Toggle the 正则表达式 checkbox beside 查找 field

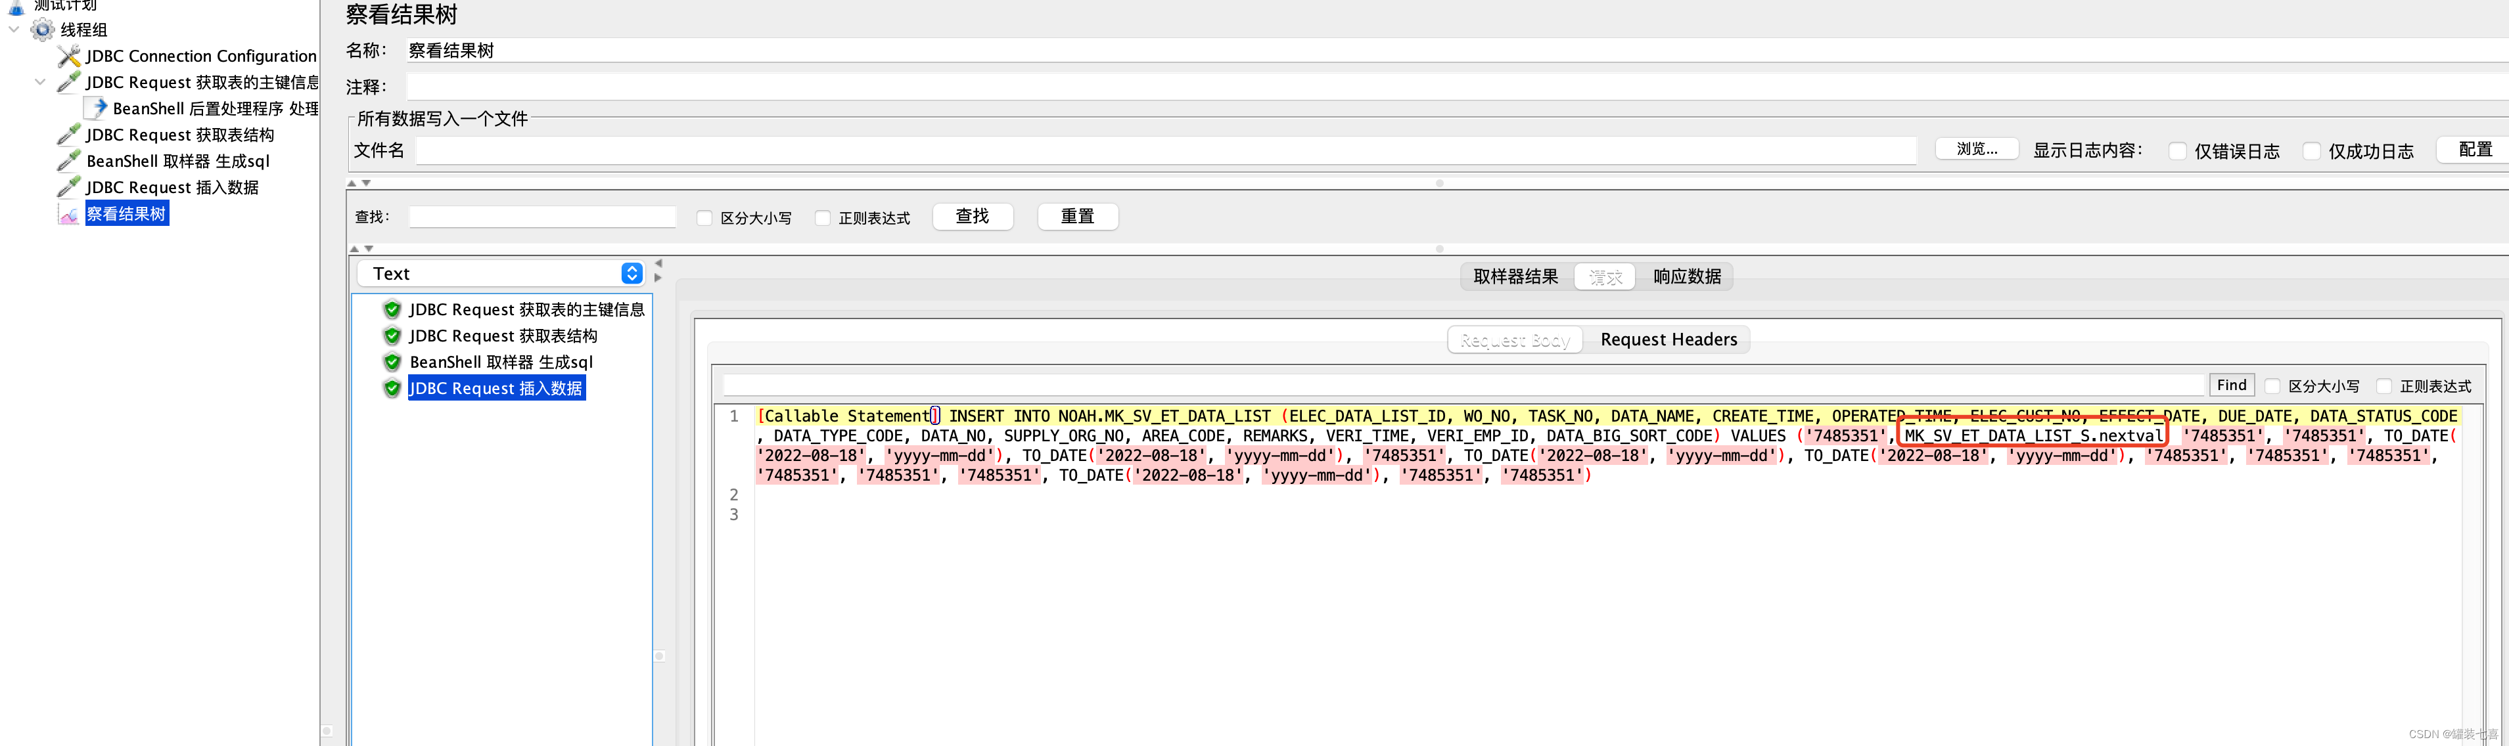[x=823, y=218]
